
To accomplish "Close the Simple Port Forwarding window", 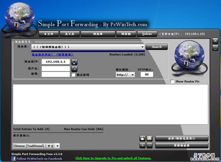I will point(215,41).
